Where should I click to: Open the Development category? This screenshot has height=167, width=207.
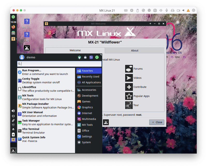point(89,96)
